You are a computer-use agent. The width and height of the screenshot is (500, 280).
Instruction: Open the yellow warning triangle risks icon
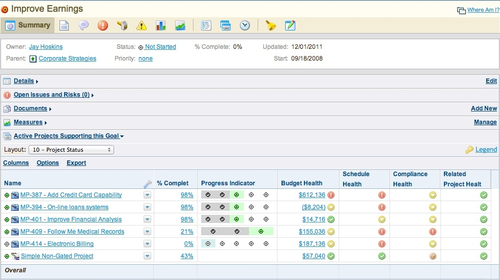coord(141,25)
